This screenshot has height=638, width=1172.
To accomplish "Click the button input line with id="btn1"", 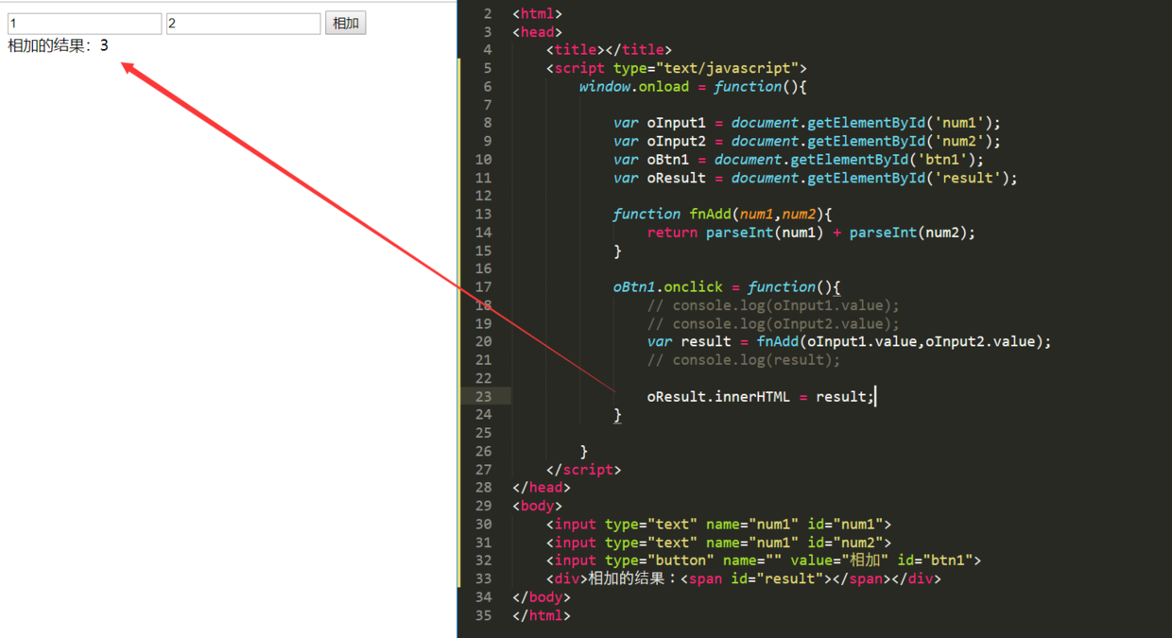I will (x=764, y=560).
